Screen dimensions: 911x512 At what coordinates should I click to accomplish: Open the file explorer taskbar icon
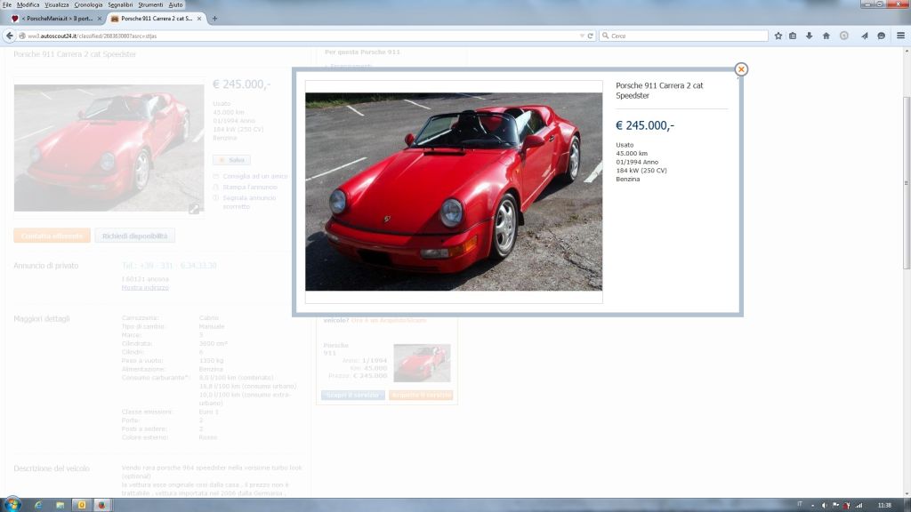coord(60,505)
